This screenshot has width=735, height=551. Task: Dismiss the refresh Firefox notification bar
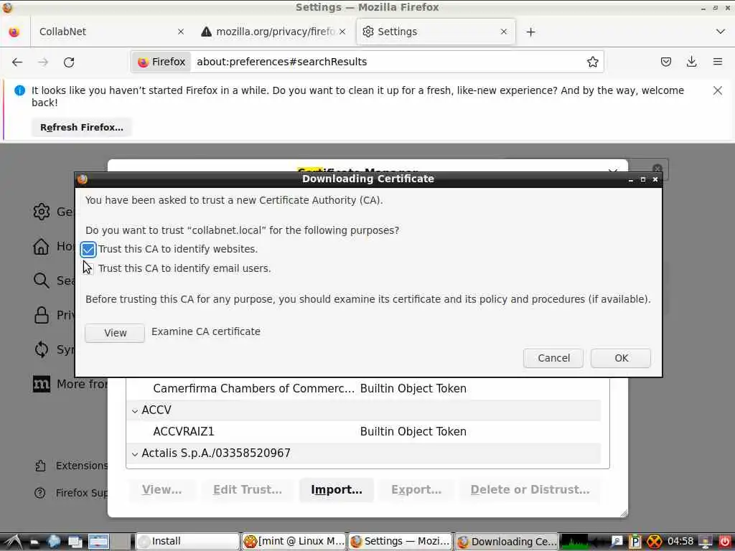click(x=717, y=90)
